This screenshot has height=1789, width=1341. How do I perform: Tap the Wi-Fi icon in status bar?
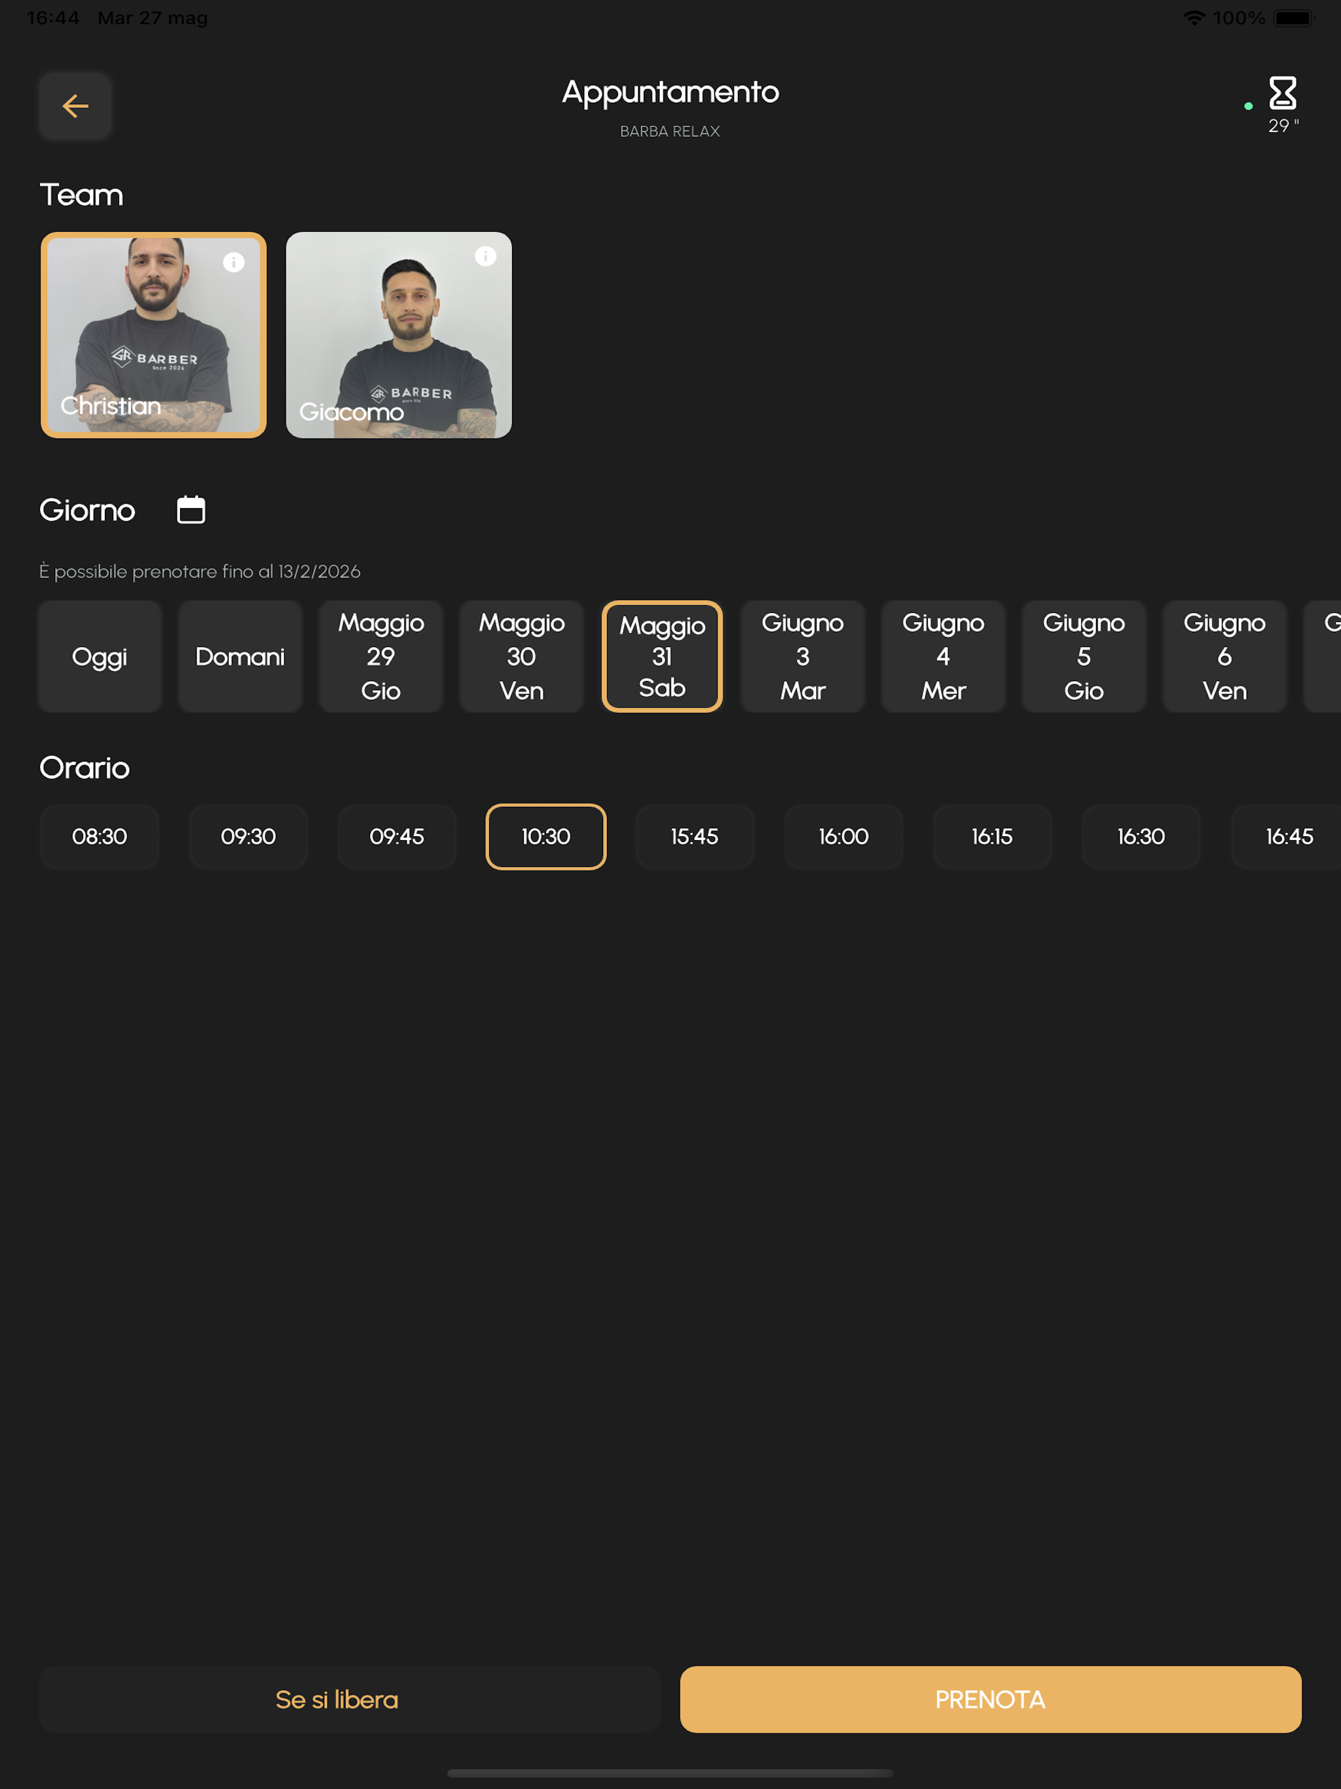pyautogui.click(x=1194, y=18)
